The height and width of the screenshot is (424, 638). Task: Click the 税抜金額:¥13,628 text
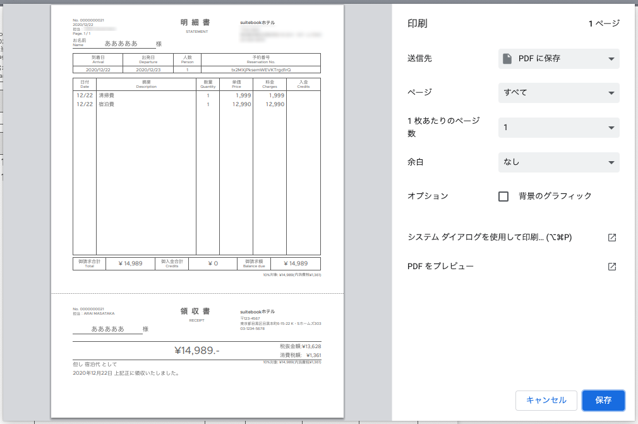[300, 346]
